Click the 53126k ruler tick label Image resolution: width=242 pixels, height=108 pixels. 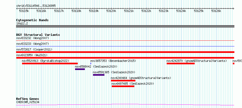216,11
